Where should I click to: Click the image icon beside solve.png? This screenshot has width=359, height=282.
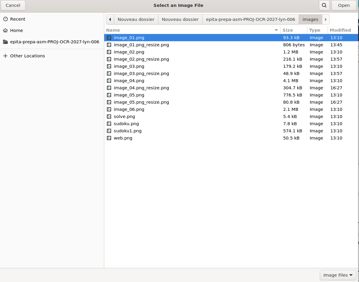[x=109, y=117]
